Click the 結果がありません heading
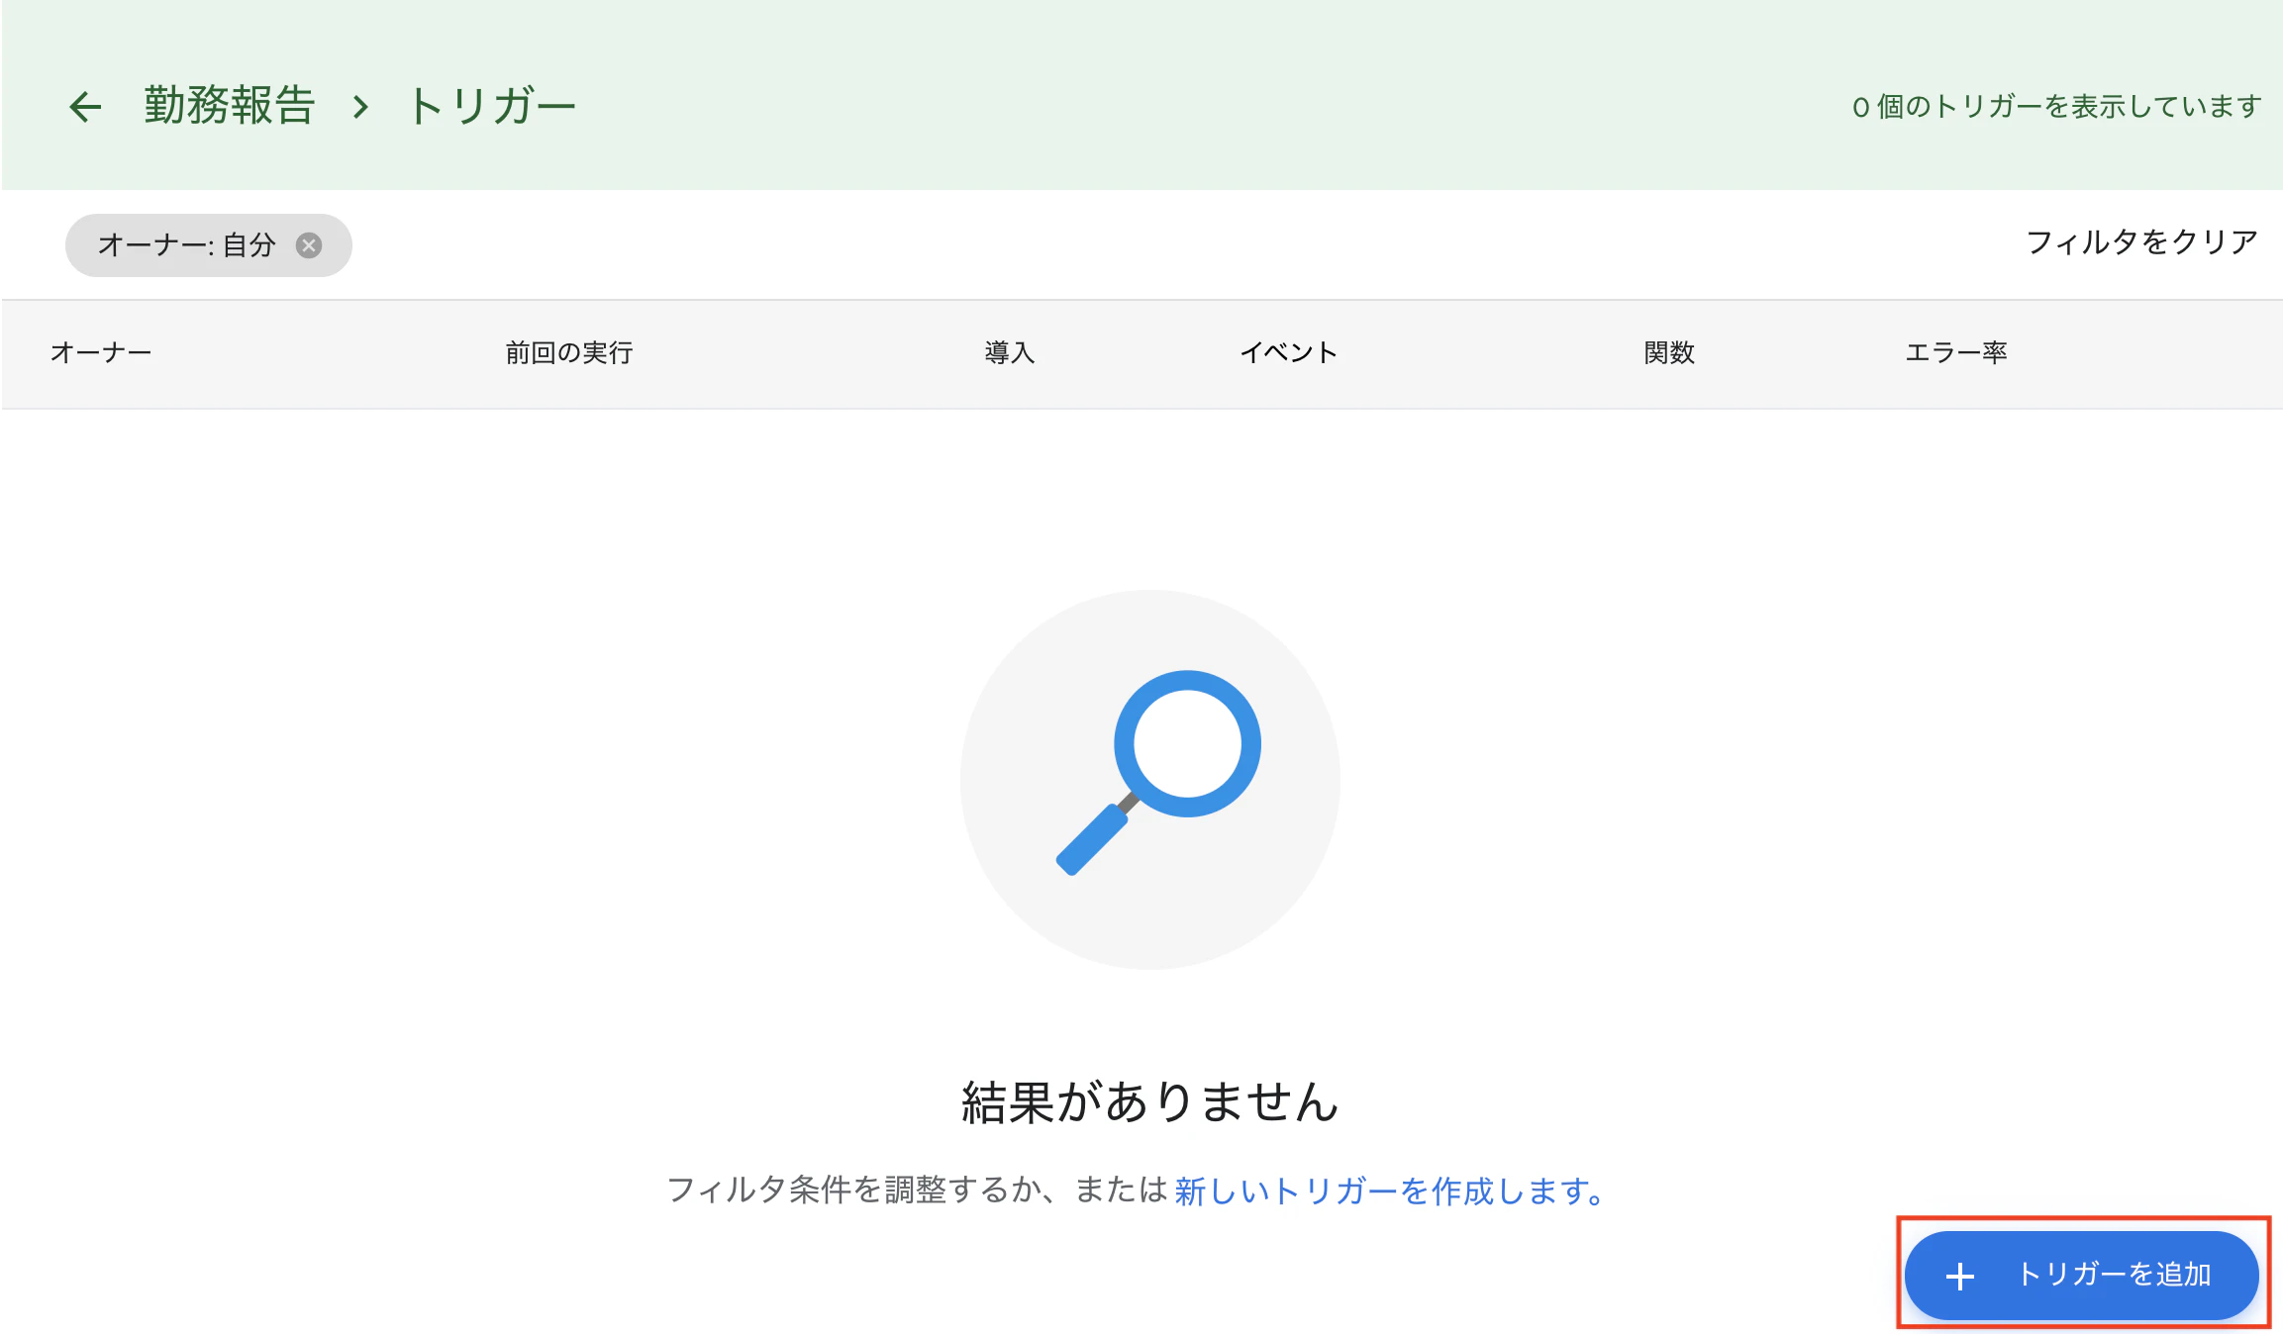The image size is (2283, 1334). point(1150,1101)
